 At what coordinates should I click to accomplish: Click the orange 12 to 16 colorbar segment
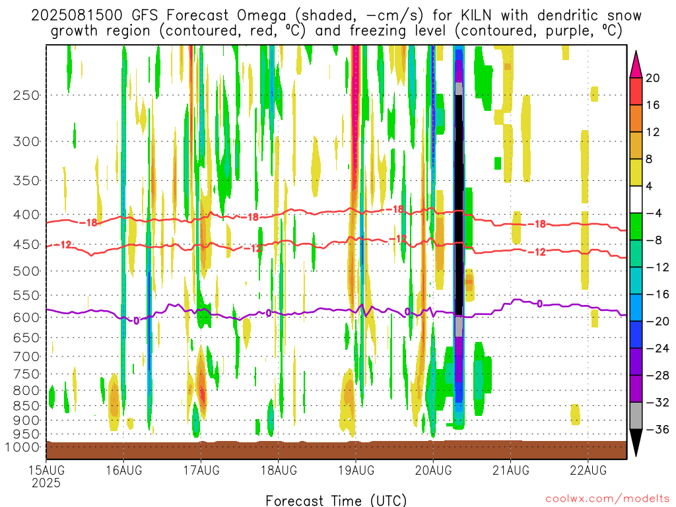pyautogui.click(x=636, y=118)
